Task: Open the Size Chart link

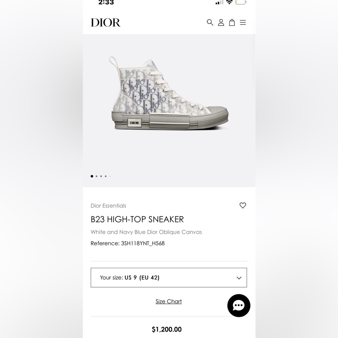Action: point(169,301)
